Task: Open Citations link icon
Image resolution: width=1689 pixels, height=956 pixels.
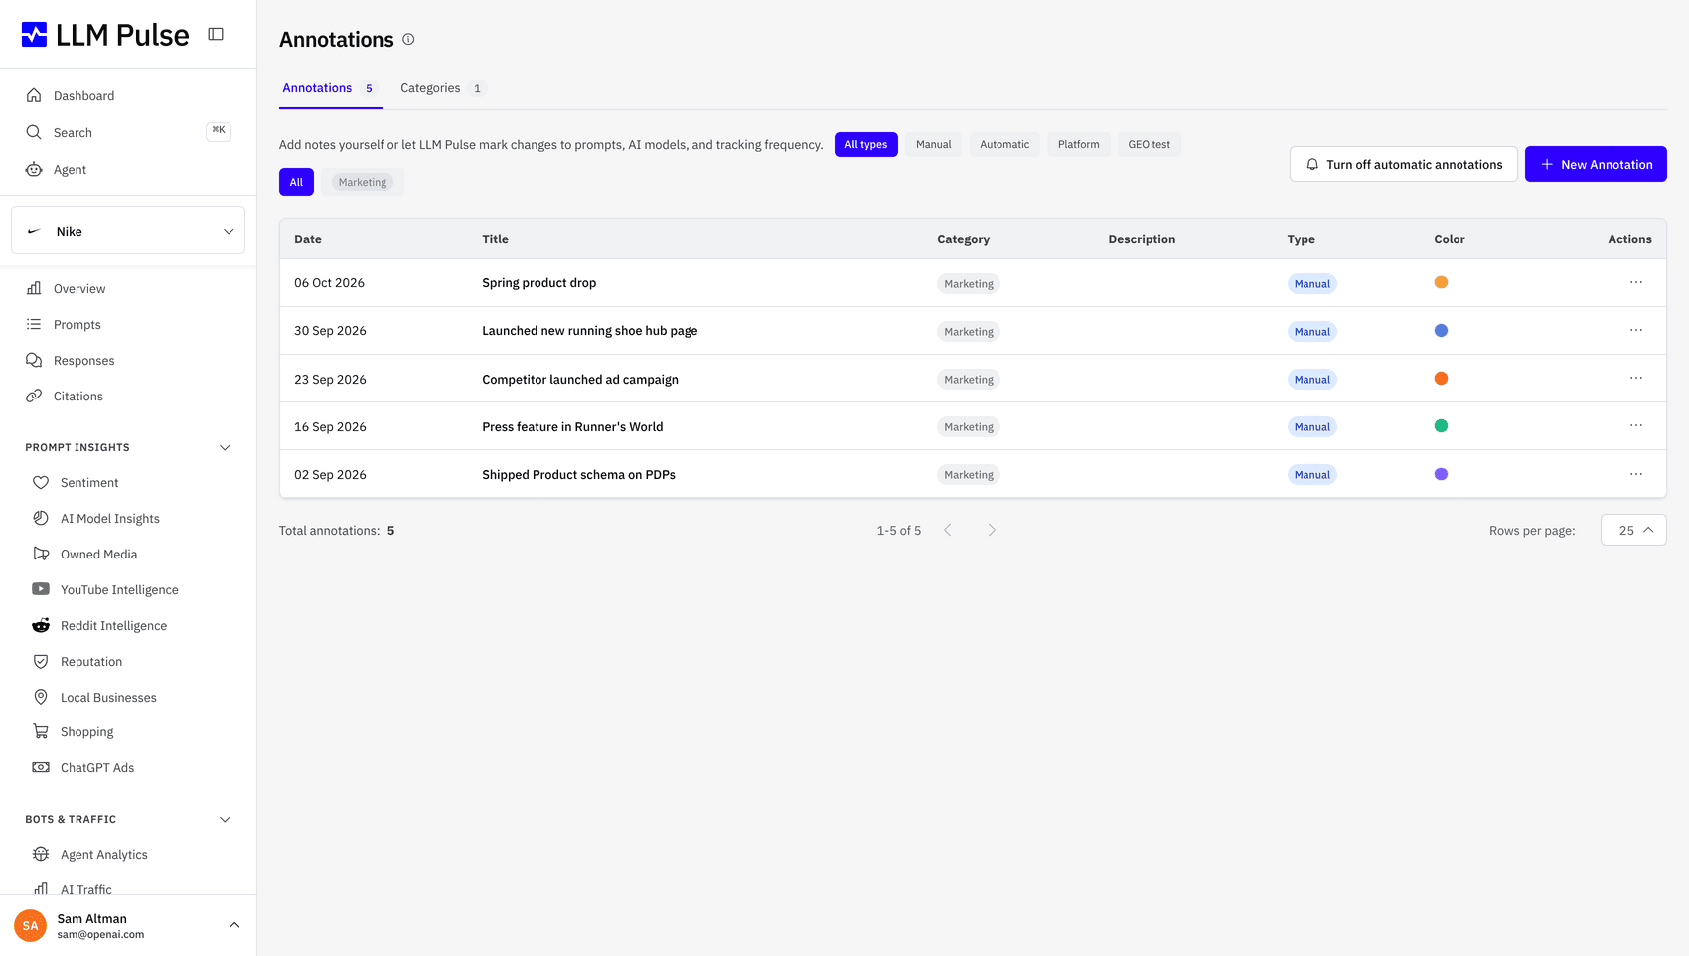Action: [34, 396]
